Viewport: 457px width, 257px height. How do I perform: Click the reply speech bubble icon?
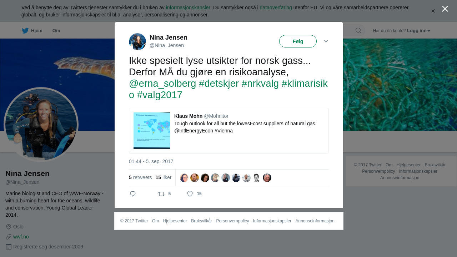click(133, 194)
